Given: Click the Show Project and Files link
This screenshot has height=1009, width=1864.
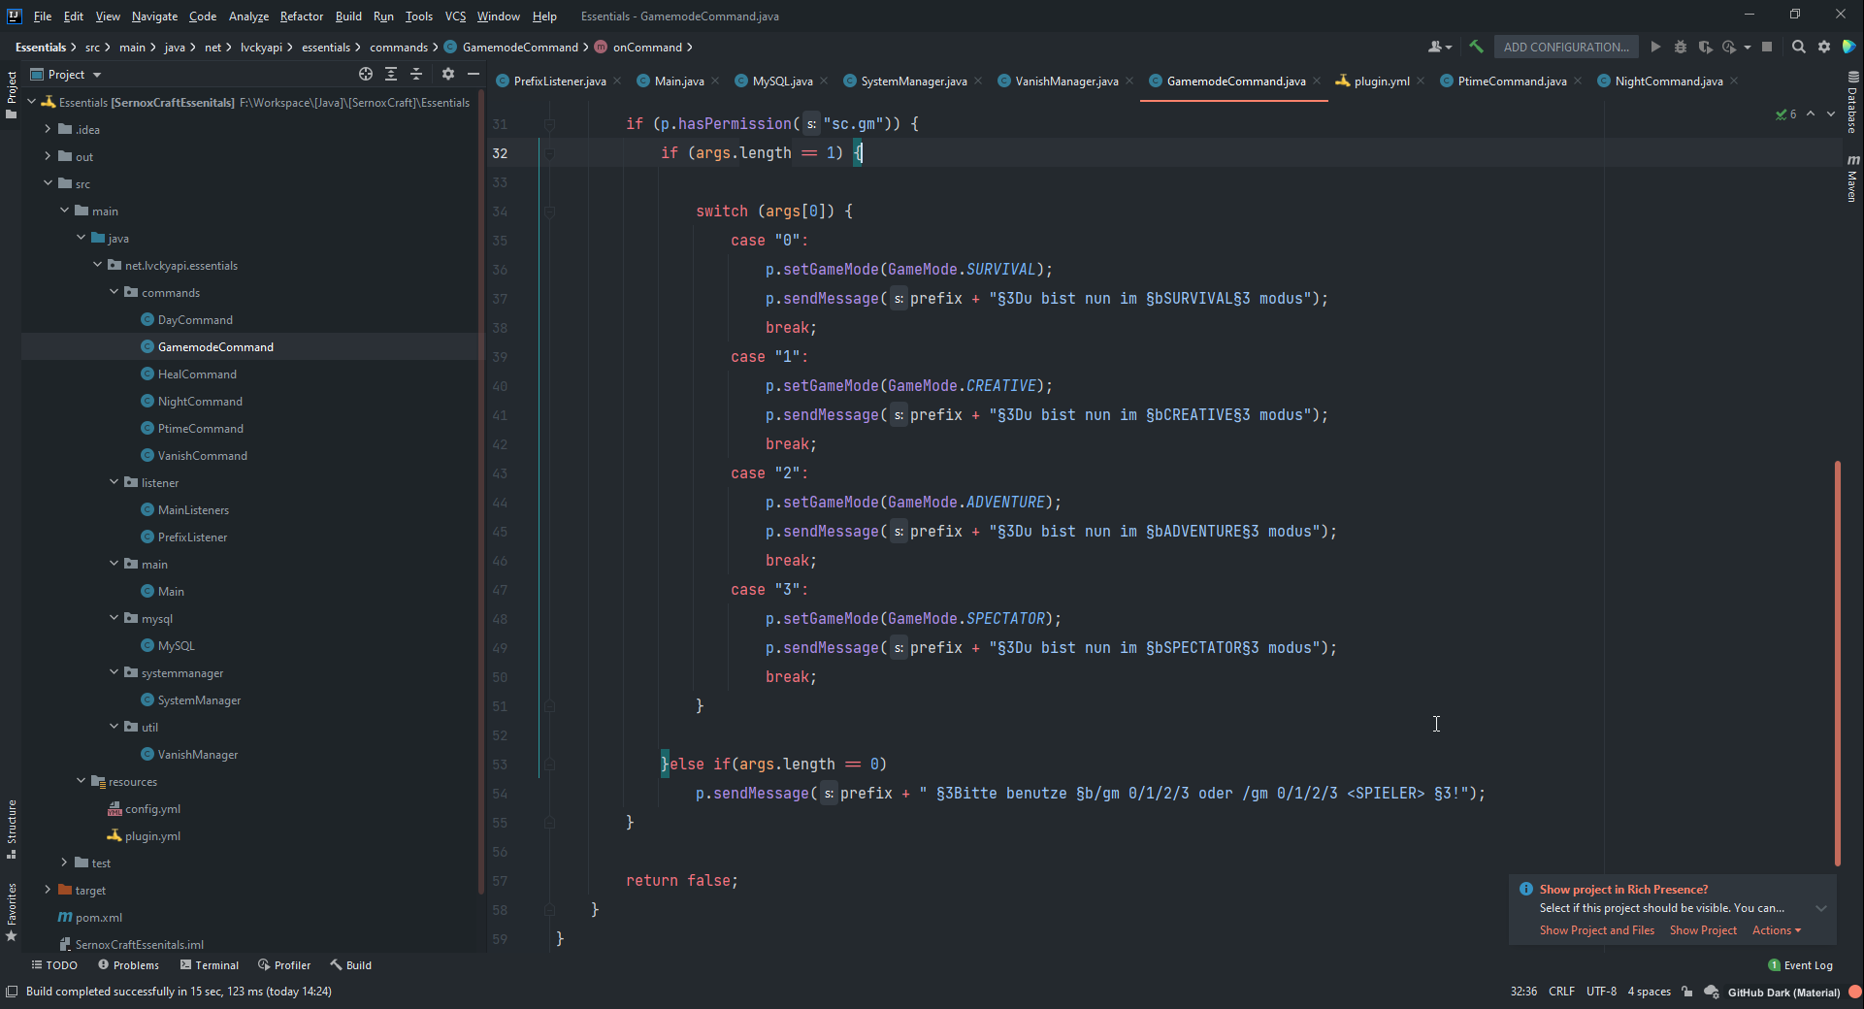Looking at the screenshot, I should coord(1596,930).
